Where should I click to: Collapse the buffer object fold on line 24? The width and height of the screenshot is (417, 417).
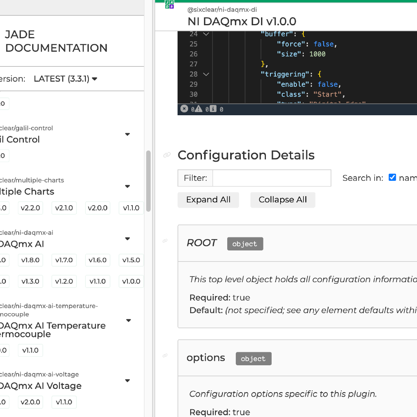point(206,34)
